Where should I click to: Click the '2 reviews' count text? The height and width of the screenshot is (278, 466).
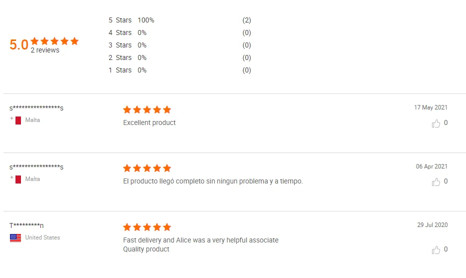pos(45,50)
